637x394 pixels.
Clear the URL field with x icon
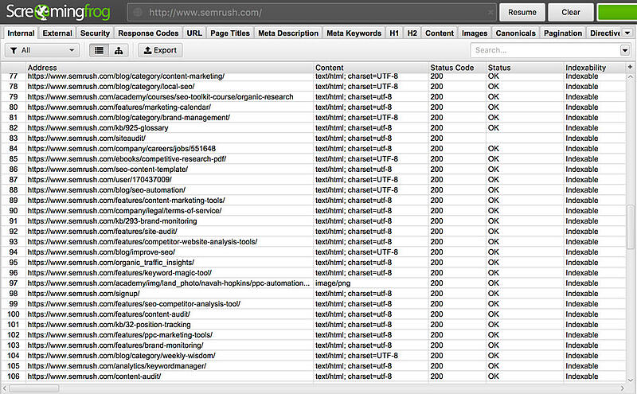tap(490, 13)
